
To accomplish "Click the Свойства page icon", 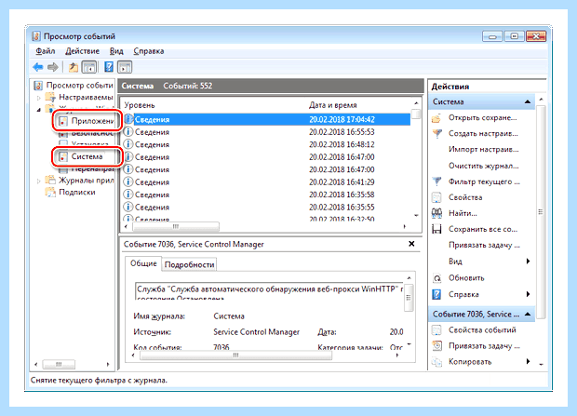I will 436,197.
